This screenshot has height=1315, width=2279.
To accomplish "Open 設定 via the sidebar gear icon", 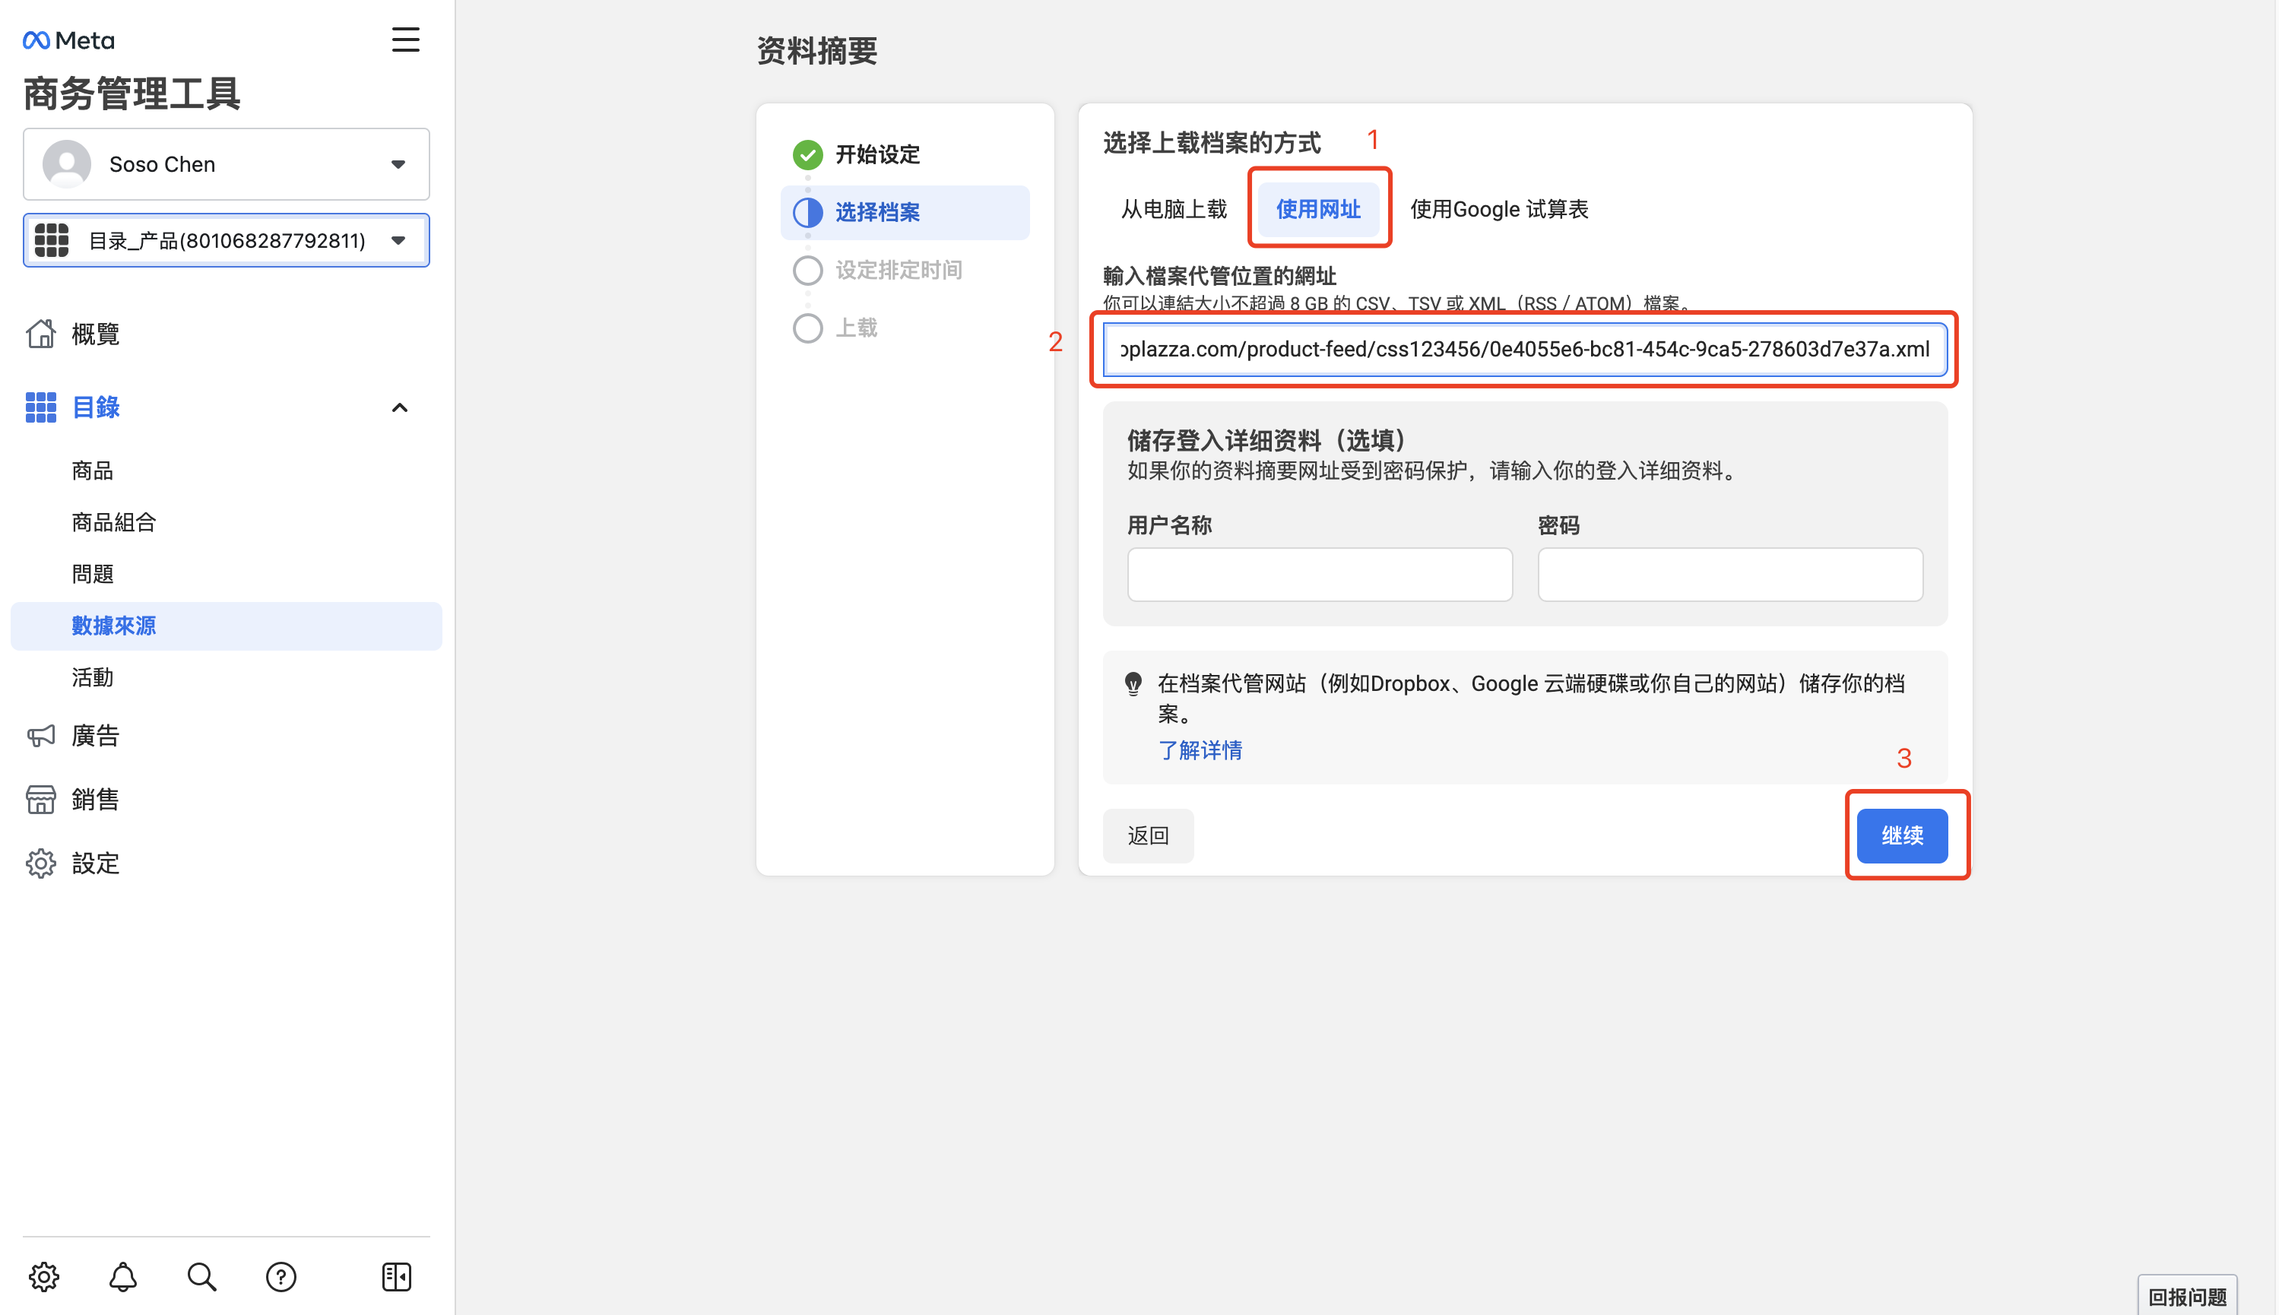I will pyautogui.click(x=40, y=863).
